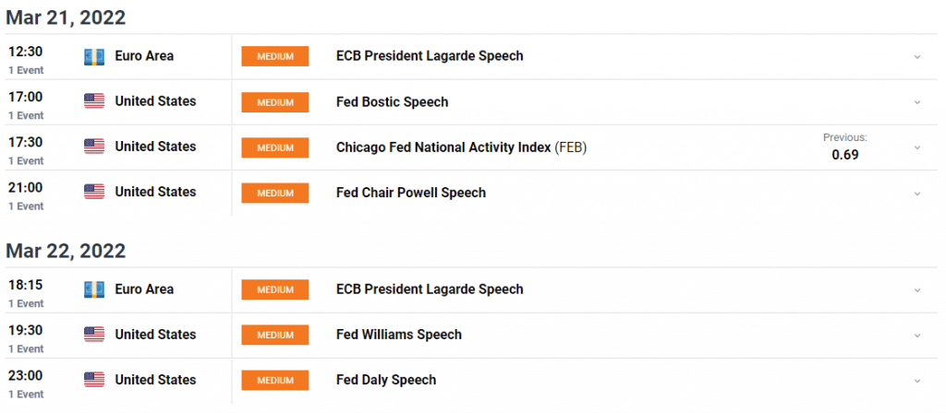This screenshot has width=946, height=413.
Task: Open Chicago Fed National Activity Index event
Action: pyautogui.click(x=462, y=147)
